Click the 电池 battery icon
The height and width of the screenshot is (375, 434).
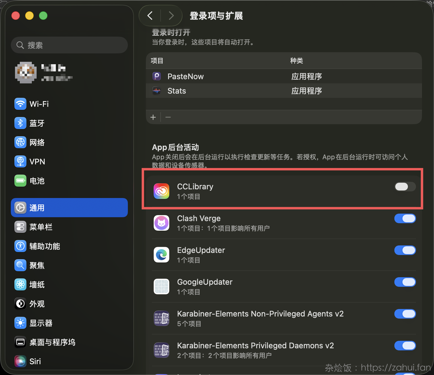pos(20,181)
